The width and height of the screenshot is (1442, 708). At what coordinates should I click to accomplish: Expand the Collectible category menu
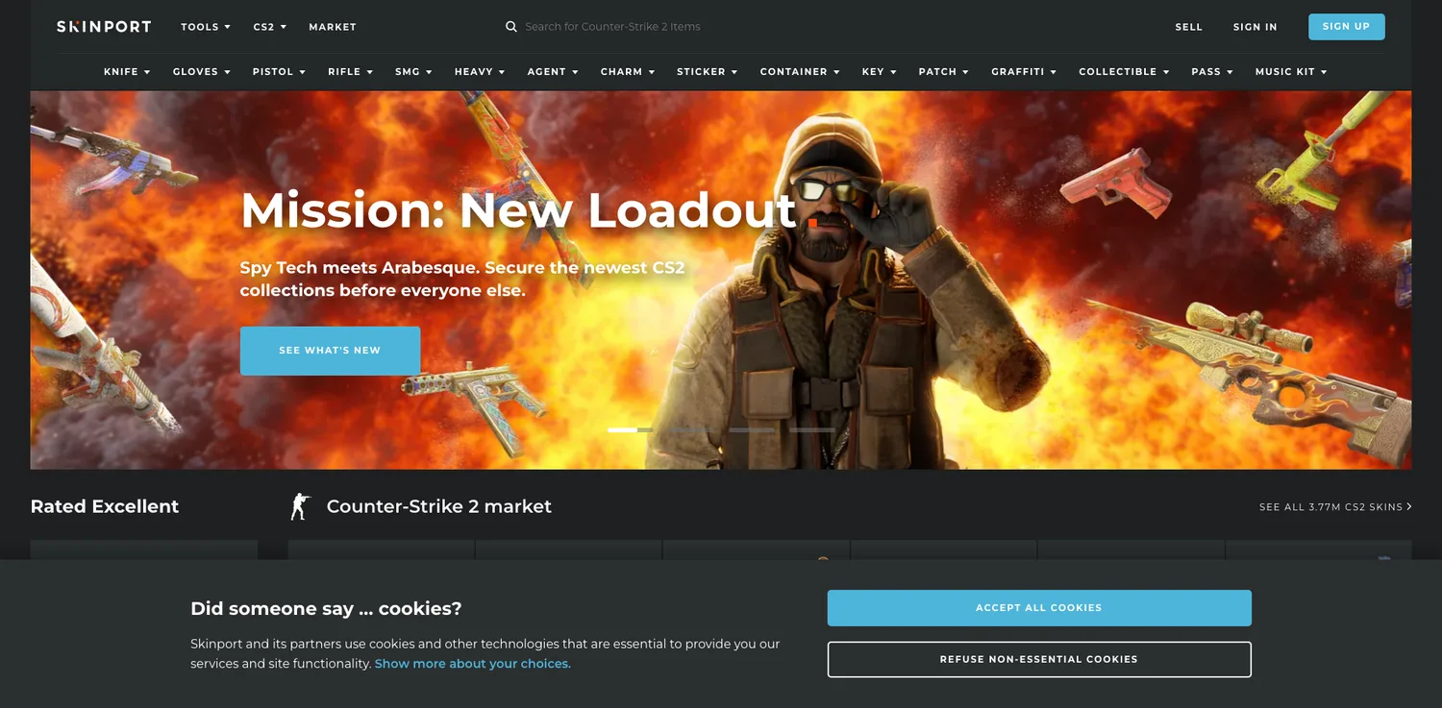(1124, 72)
